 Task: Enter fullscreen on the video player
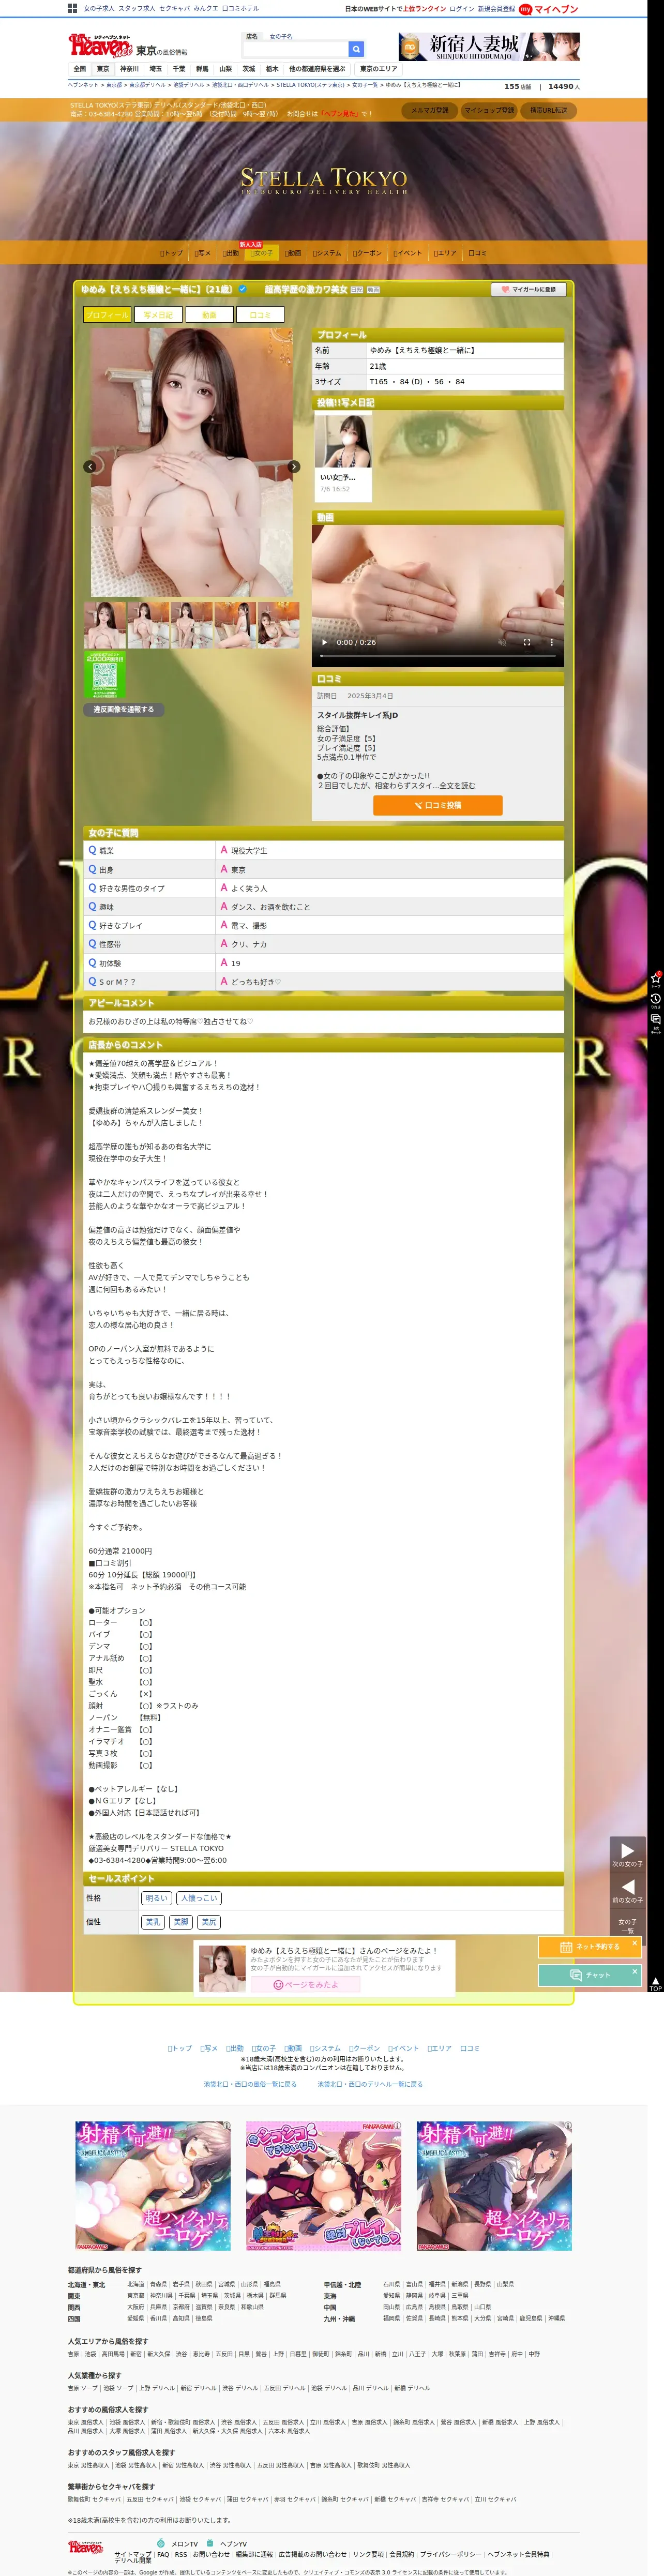coord(527,642)
